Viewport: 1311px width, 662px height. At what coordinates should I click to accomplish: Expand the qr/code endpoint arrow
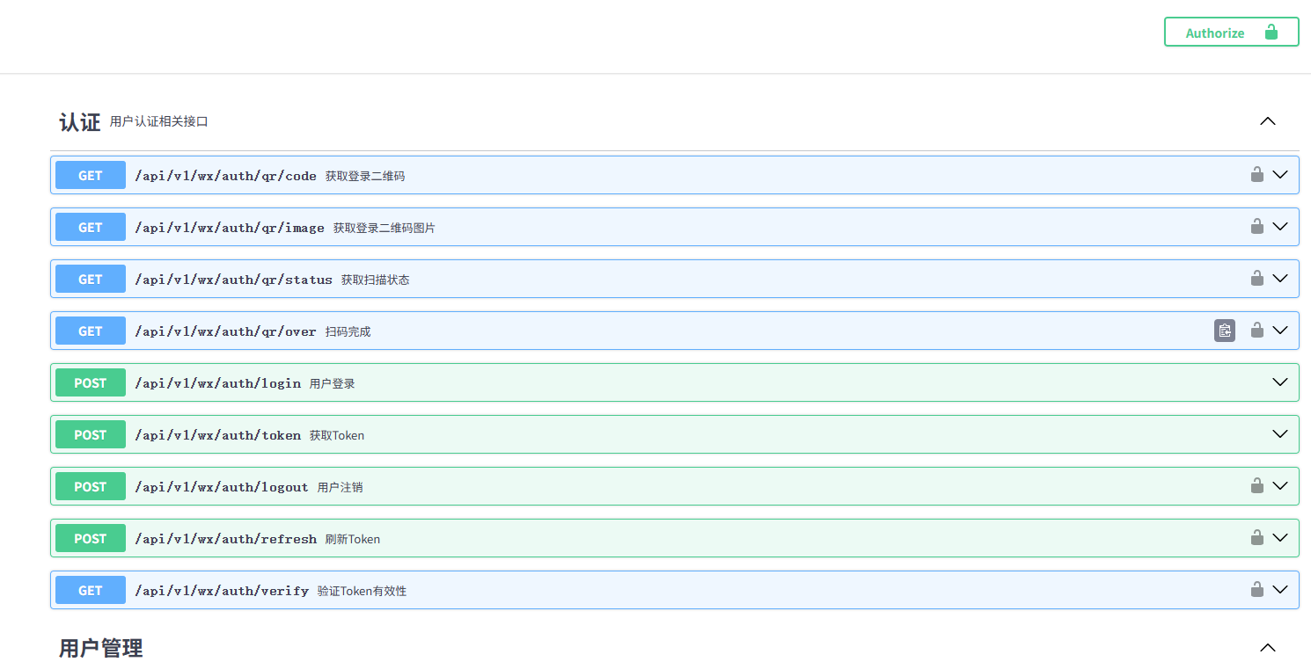(x=1280, y=175)
